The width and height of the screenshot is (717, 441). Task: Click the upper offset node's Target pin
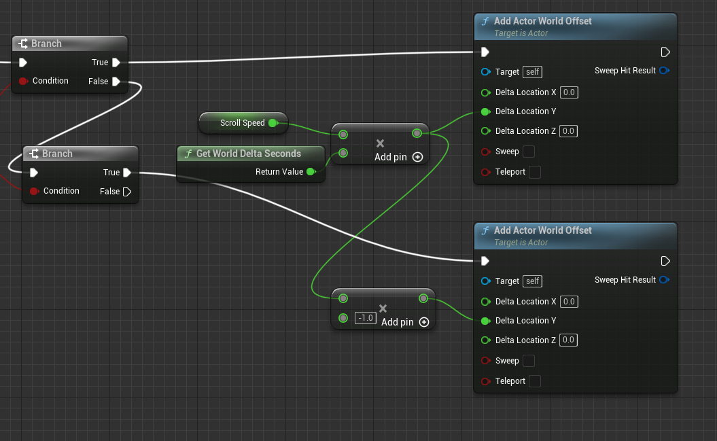point(486,72)
